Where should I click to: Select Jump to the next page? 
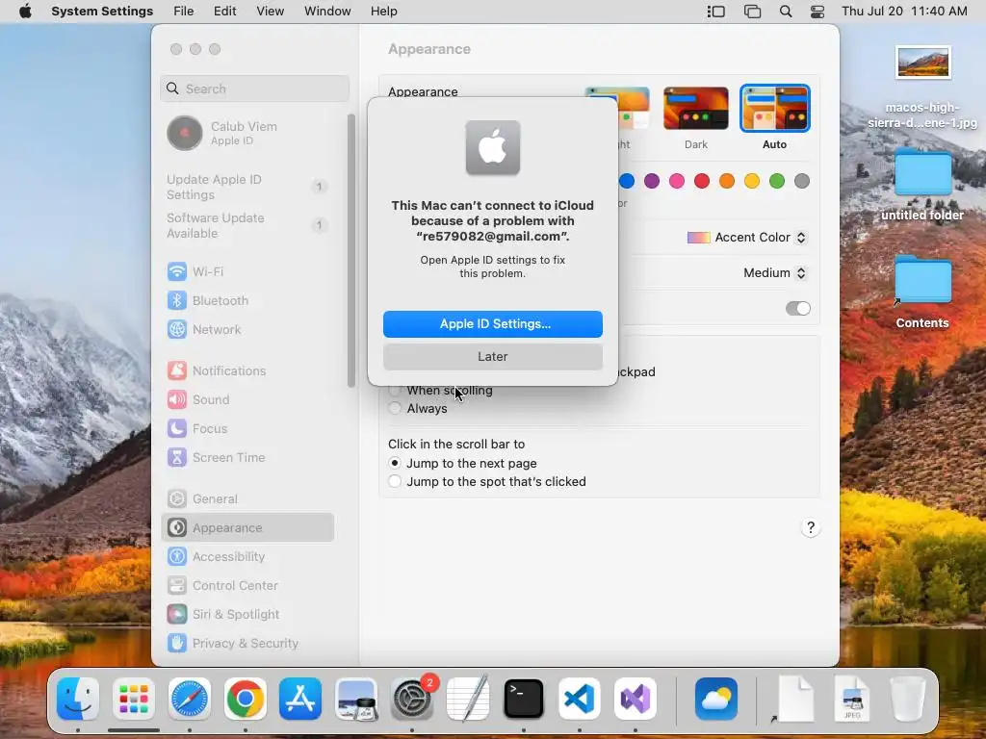coord(394,463)
